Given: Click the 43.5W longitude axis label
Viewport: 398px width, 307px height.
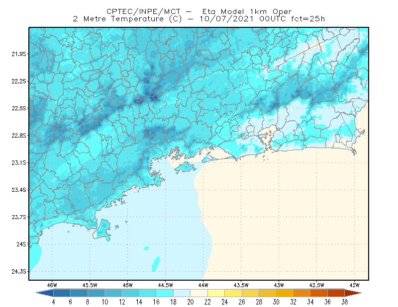Looking at the screenshot, I should pyautogui.click(x=241, y=285).
